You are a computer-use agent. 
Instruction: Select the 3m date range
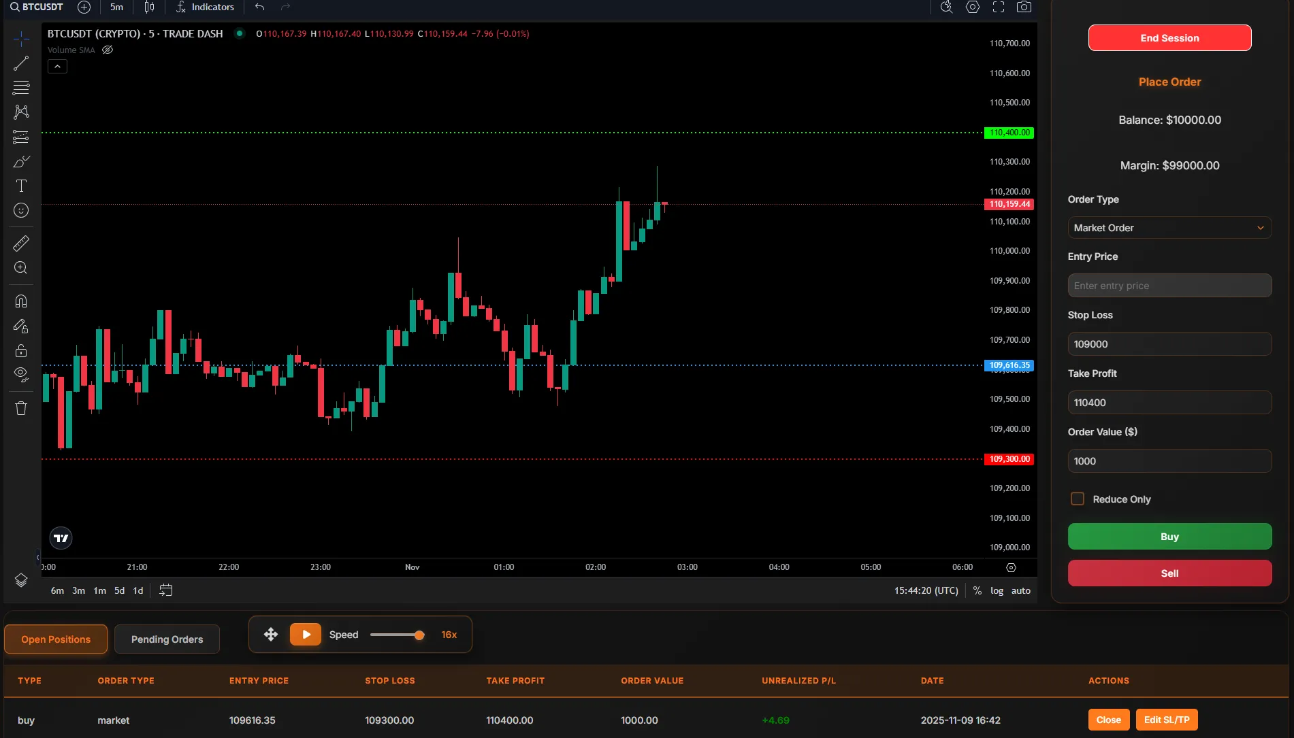pos(78,590)
